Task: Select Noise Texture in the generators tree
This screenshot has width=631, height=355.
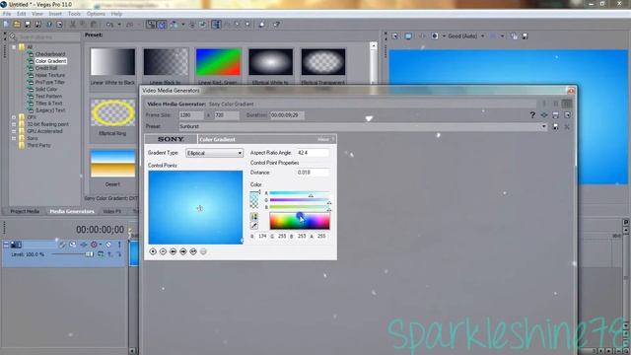Action: pyautogui.click(x=50, y=75)
